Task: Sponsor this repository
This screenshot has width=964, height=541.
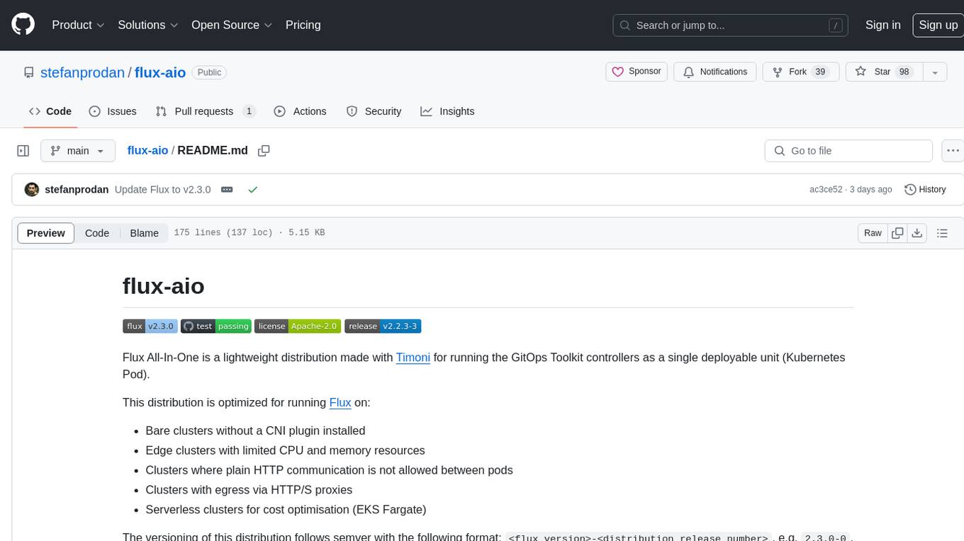Action: point(637,72)
